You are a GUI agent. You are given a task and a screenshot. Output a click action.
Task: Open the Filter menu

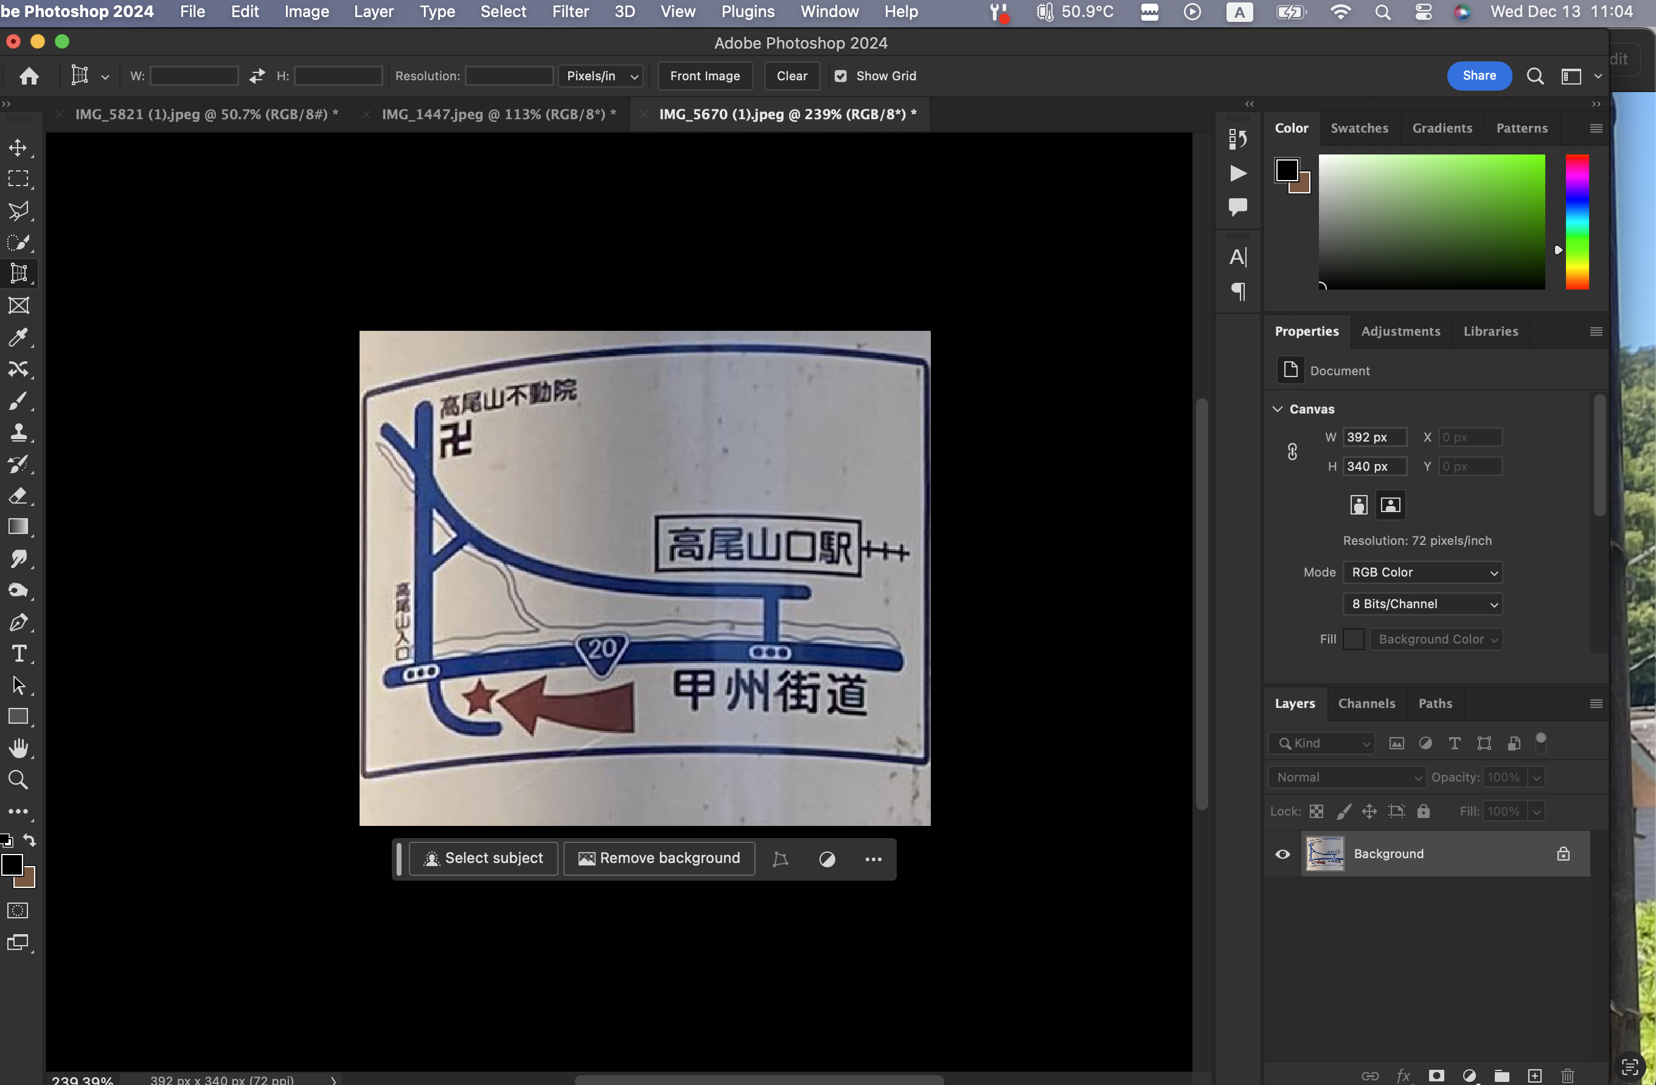tap(570, 12)
